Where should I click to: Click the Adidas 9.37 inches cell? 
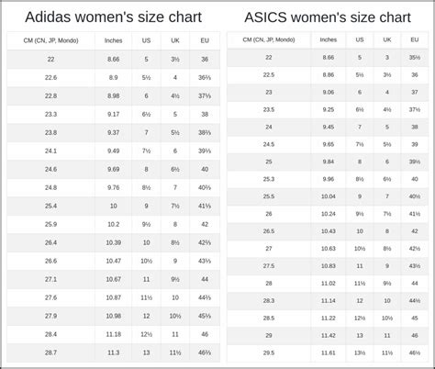113,132
